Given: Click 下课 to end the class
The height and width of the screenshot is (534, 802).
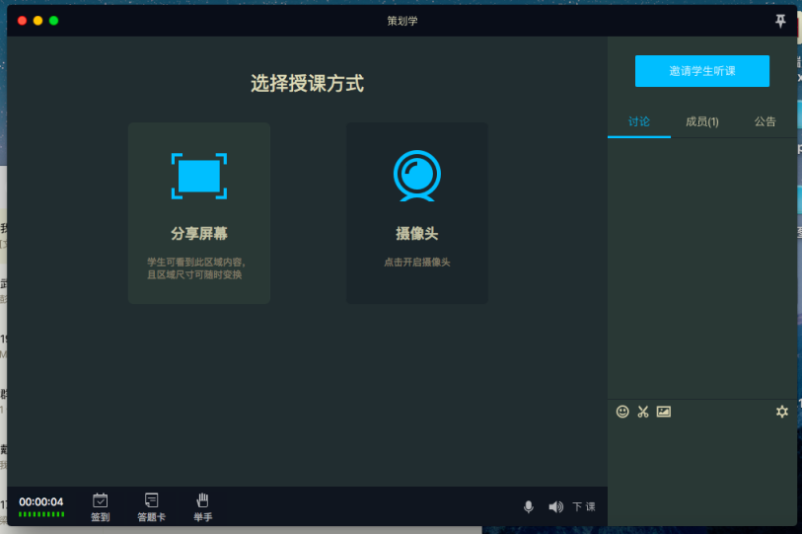Looking at the screenshot, I should 584,506.
